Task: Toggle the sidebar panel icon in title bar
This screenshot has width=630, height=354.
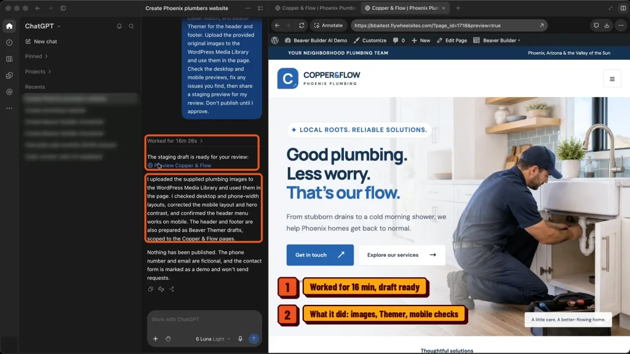Action: (x=63, y=8)
